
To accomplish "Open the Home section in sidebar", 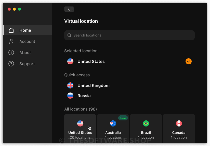I will [28, 30].
